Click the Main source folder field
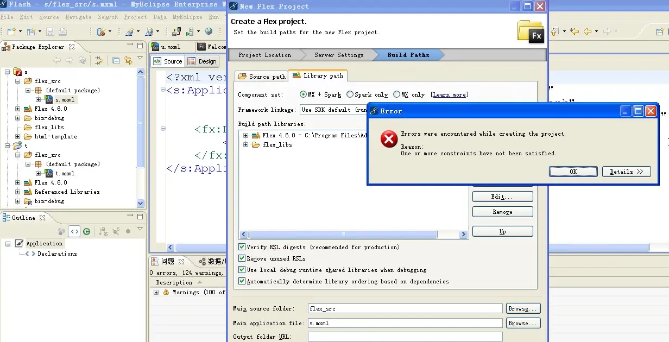 tap(405, 308)
